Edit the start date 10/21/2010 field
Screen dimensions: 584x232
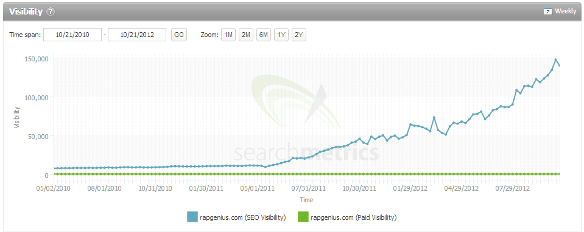coord(72,35)
